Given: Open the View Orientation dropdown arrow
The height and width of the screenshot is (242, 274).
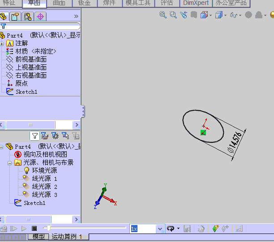Looking at the screenshot, I should [210, 16].
